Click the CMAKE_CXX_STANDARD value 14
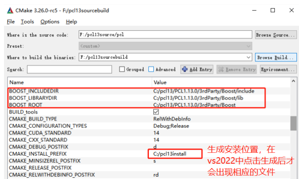 [x=156, y=140]
